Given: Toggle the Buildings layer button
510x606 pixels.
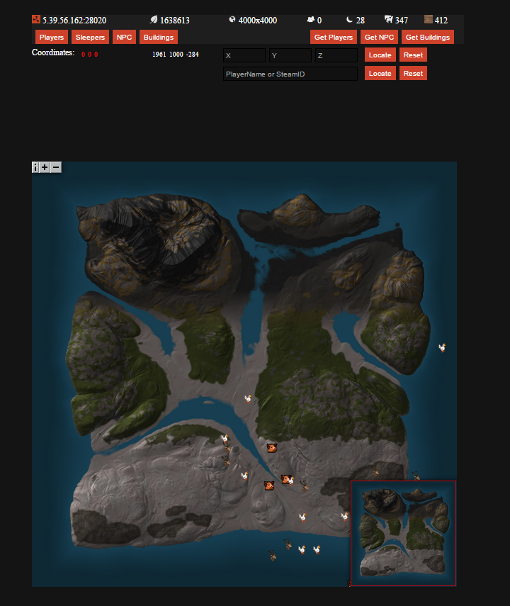Looking at the screenshot, I should [159, 37].
